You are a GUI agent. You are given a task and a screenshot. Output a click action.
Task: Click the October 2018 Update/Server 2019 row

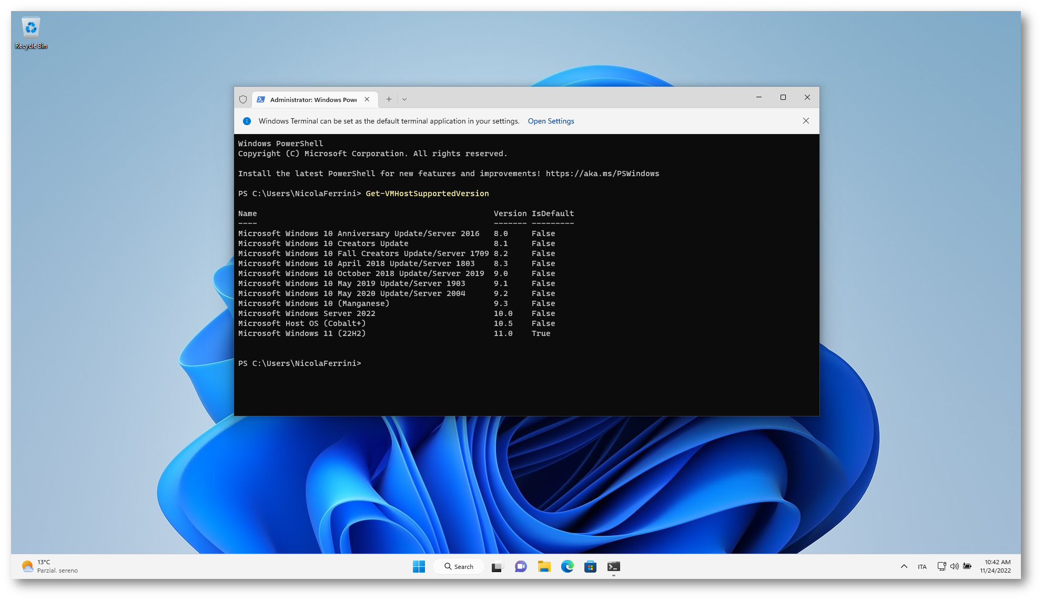tap(397, 273)
